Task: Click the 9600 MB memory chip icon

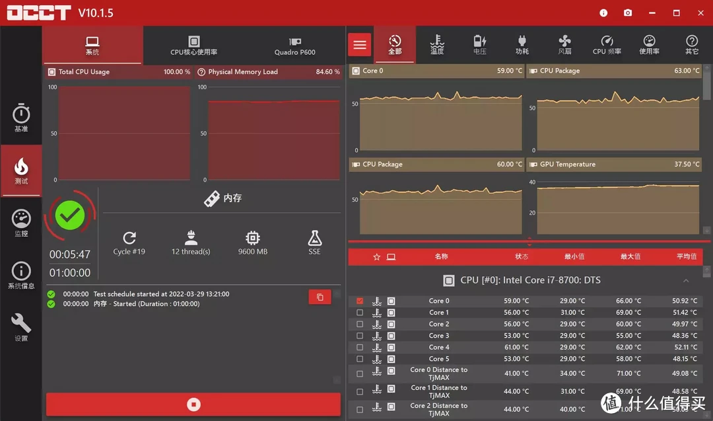Action: pos(253,237)
